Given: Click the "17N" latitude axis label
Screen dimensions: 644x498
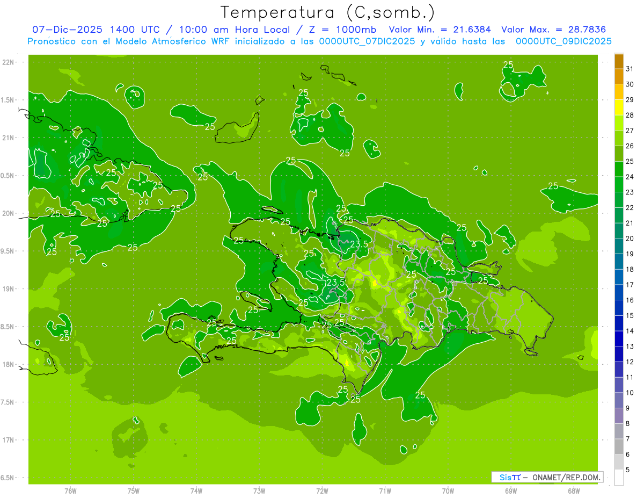Looking at the screenshot, I should (x=8, y=440).
